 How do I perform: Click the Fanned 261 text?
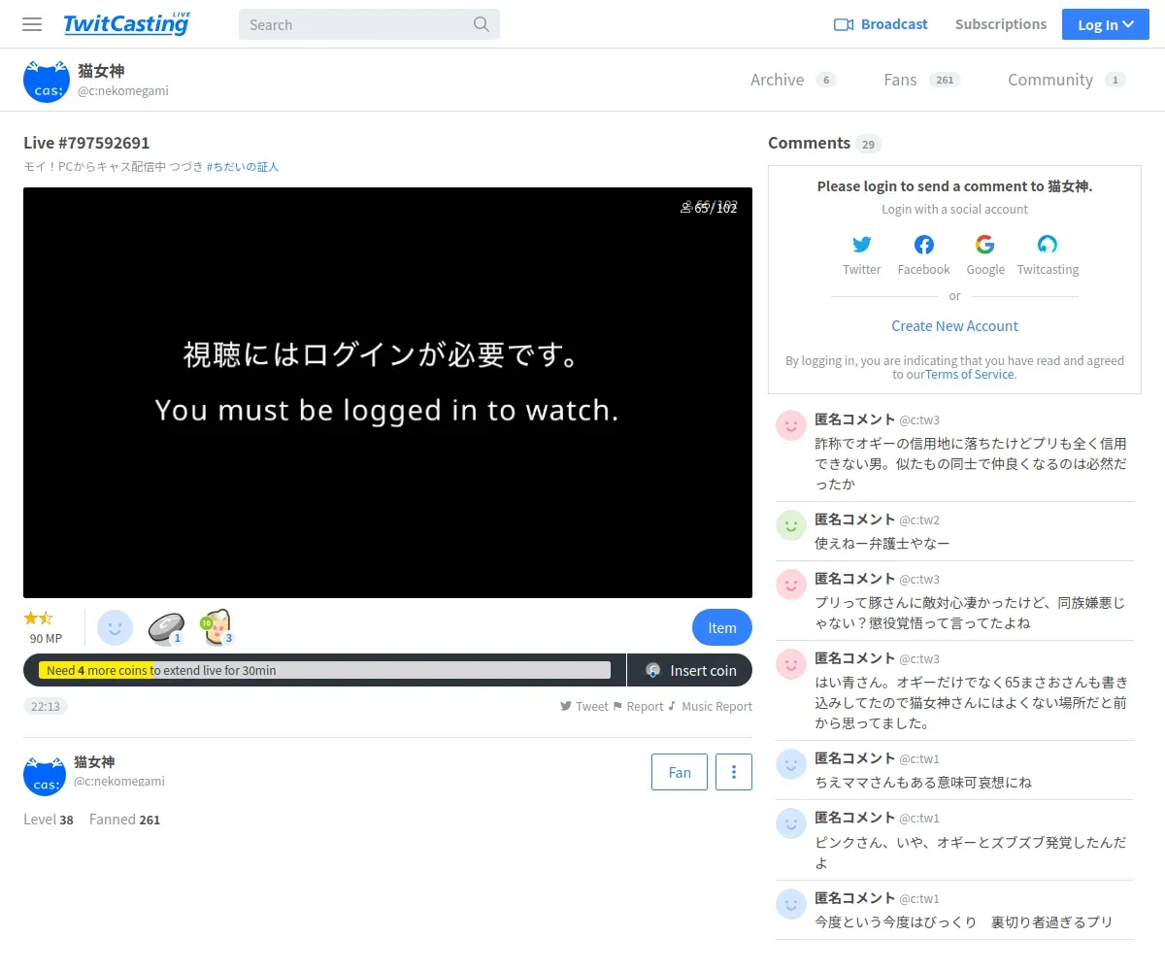[x=124, y=820]
